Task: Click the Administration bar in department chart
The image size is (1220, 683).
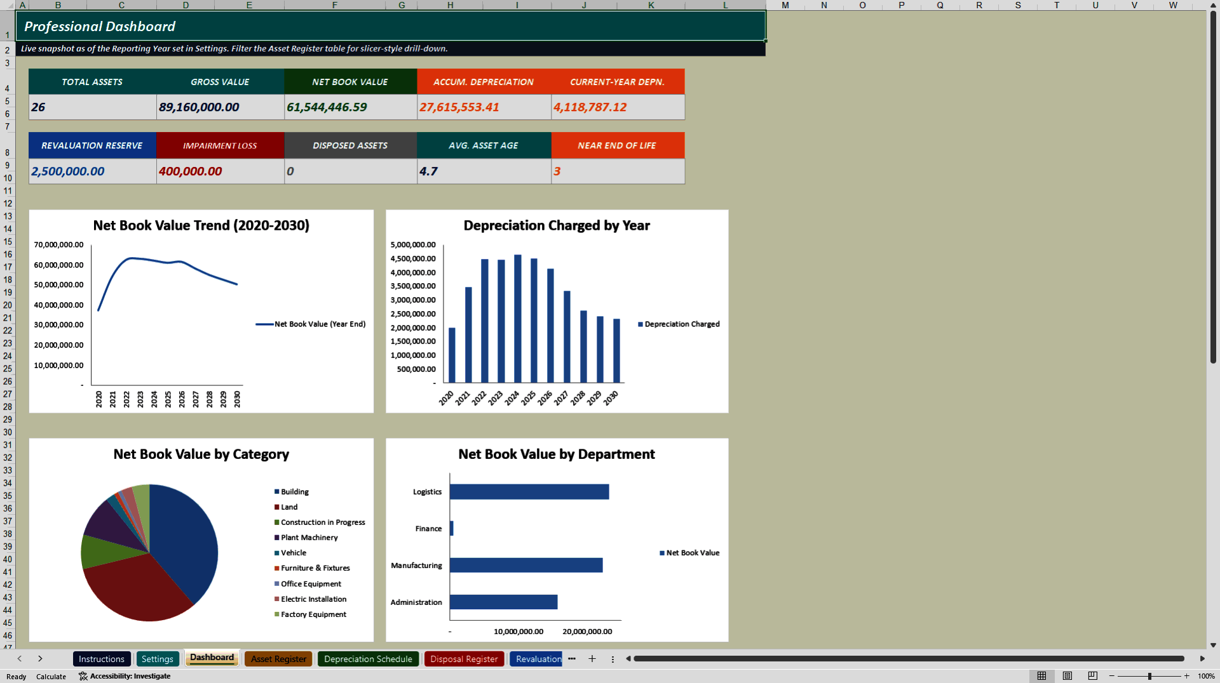Action: pos(503,602)
